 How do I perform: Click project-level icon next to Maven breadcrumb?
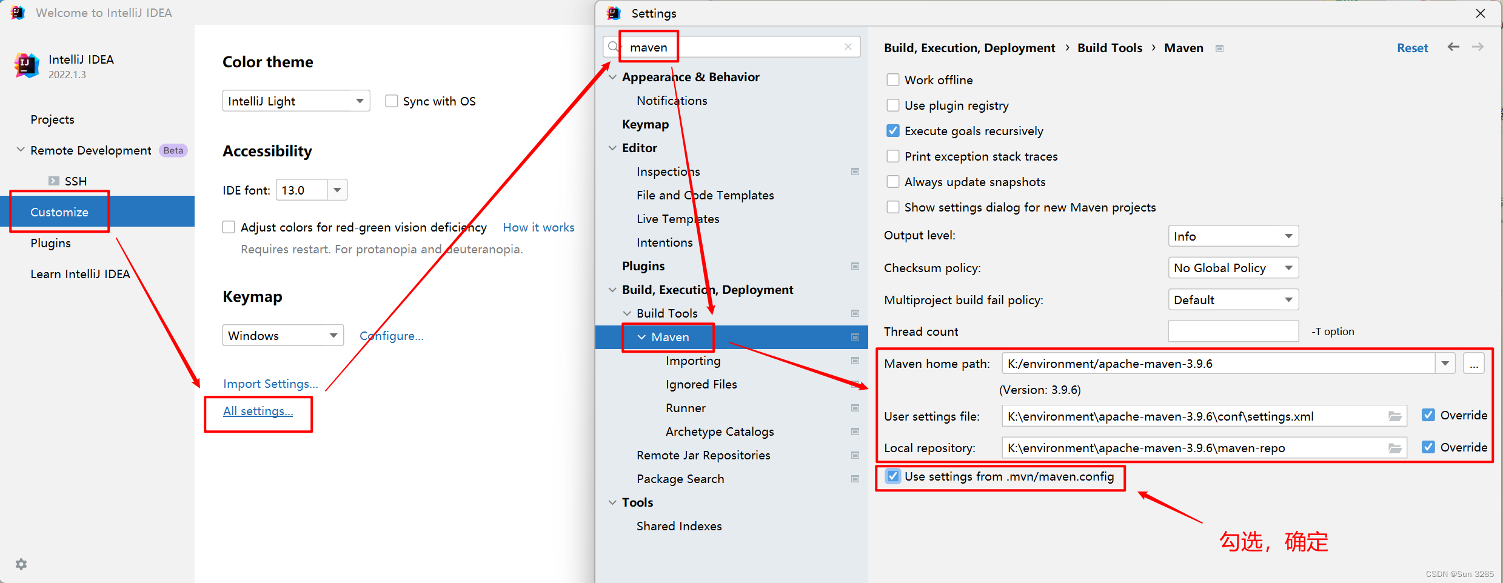[x=1219, y=48]
